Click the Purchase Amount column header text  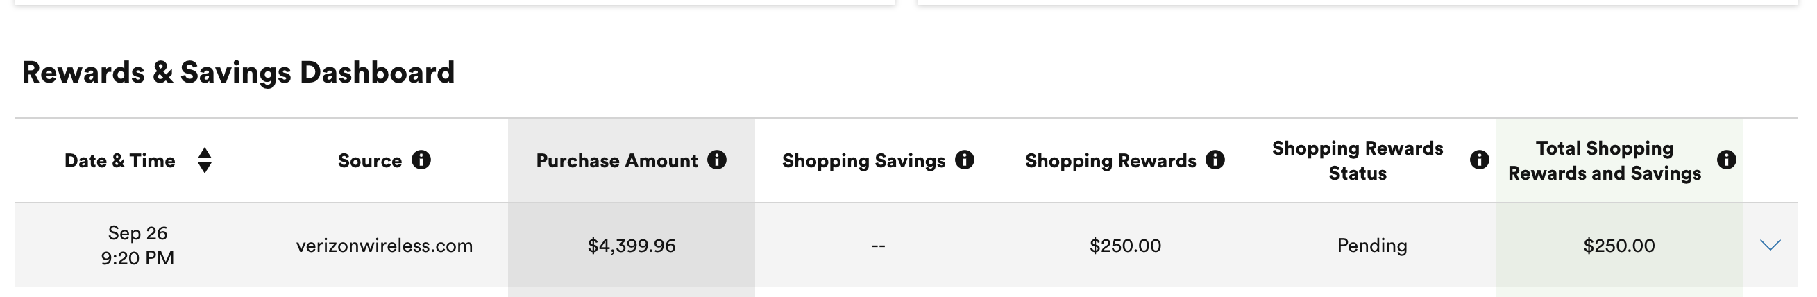click(616, 161)
